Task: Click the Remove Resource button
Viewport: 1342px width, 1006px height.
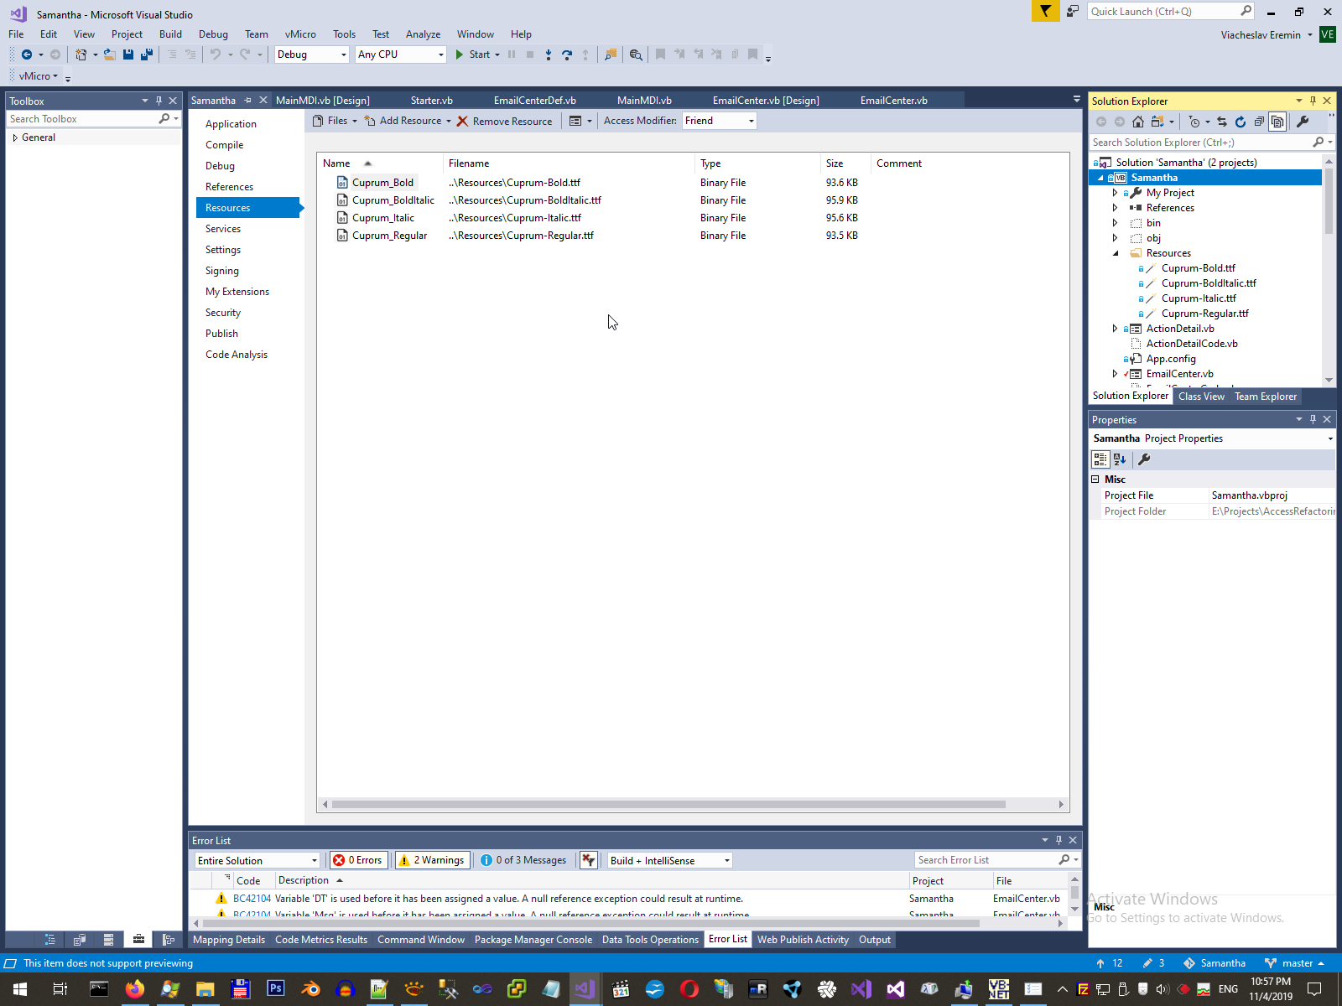Action: [x=504, y=121]
